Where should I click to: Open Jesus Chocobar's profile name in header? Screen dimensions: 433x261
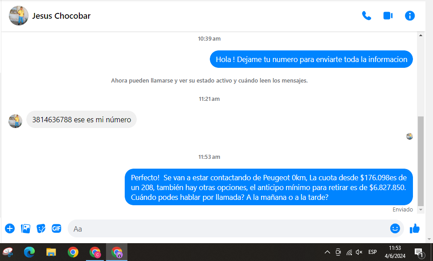(x=61, y=16)
